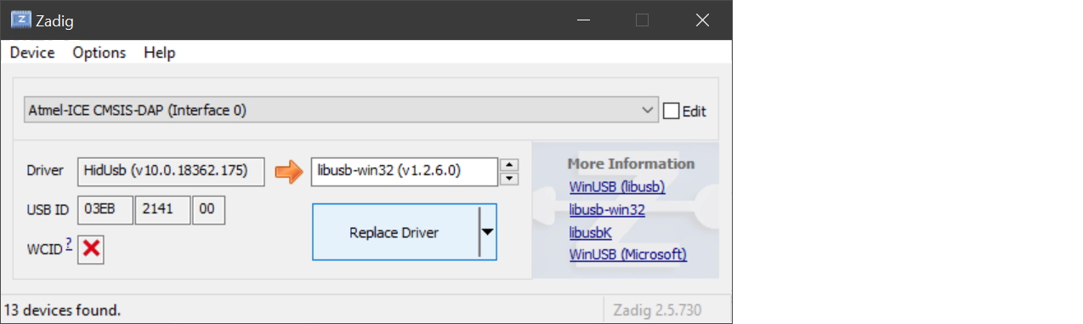Click the 'Zadig 2.5.730' version text
Viewport: 1083px width, 324px height.
(658, 310)
